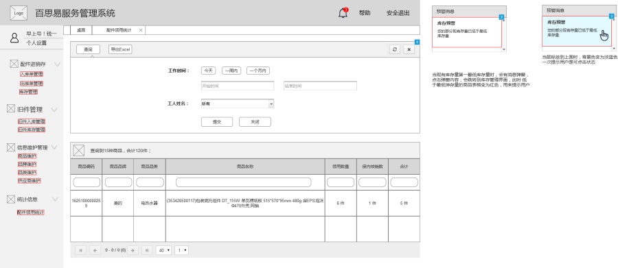Open the 工人姓名 dropdown showing 所有
The height and width of the screenshot is (268, 618).
(x=238, y=104)
